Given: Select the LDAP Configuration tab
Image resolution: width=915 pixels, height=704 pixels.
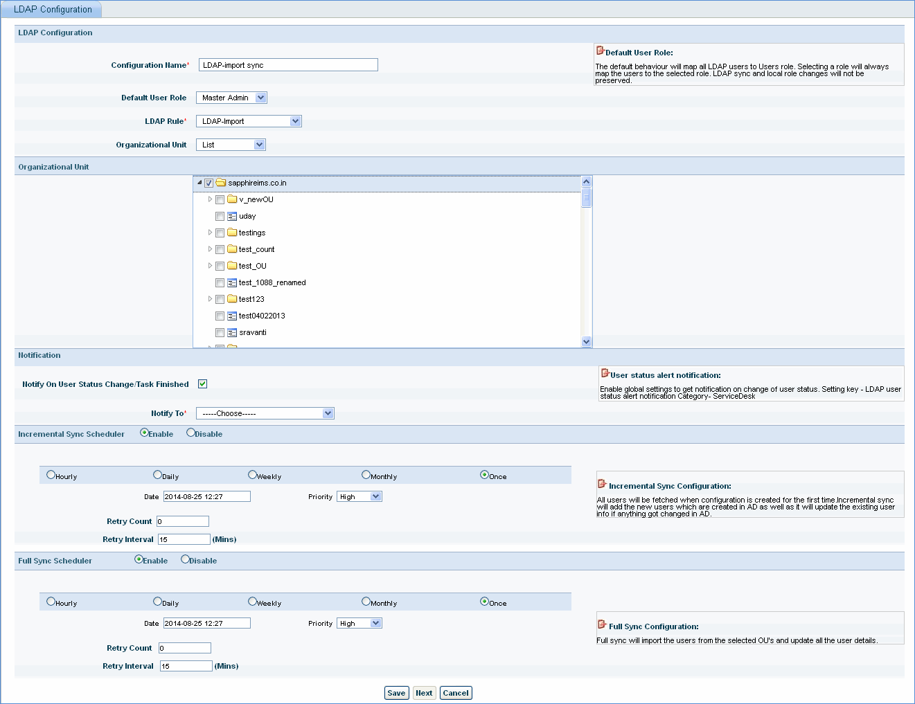Looking at the screenshot, I should coord(53,9).
